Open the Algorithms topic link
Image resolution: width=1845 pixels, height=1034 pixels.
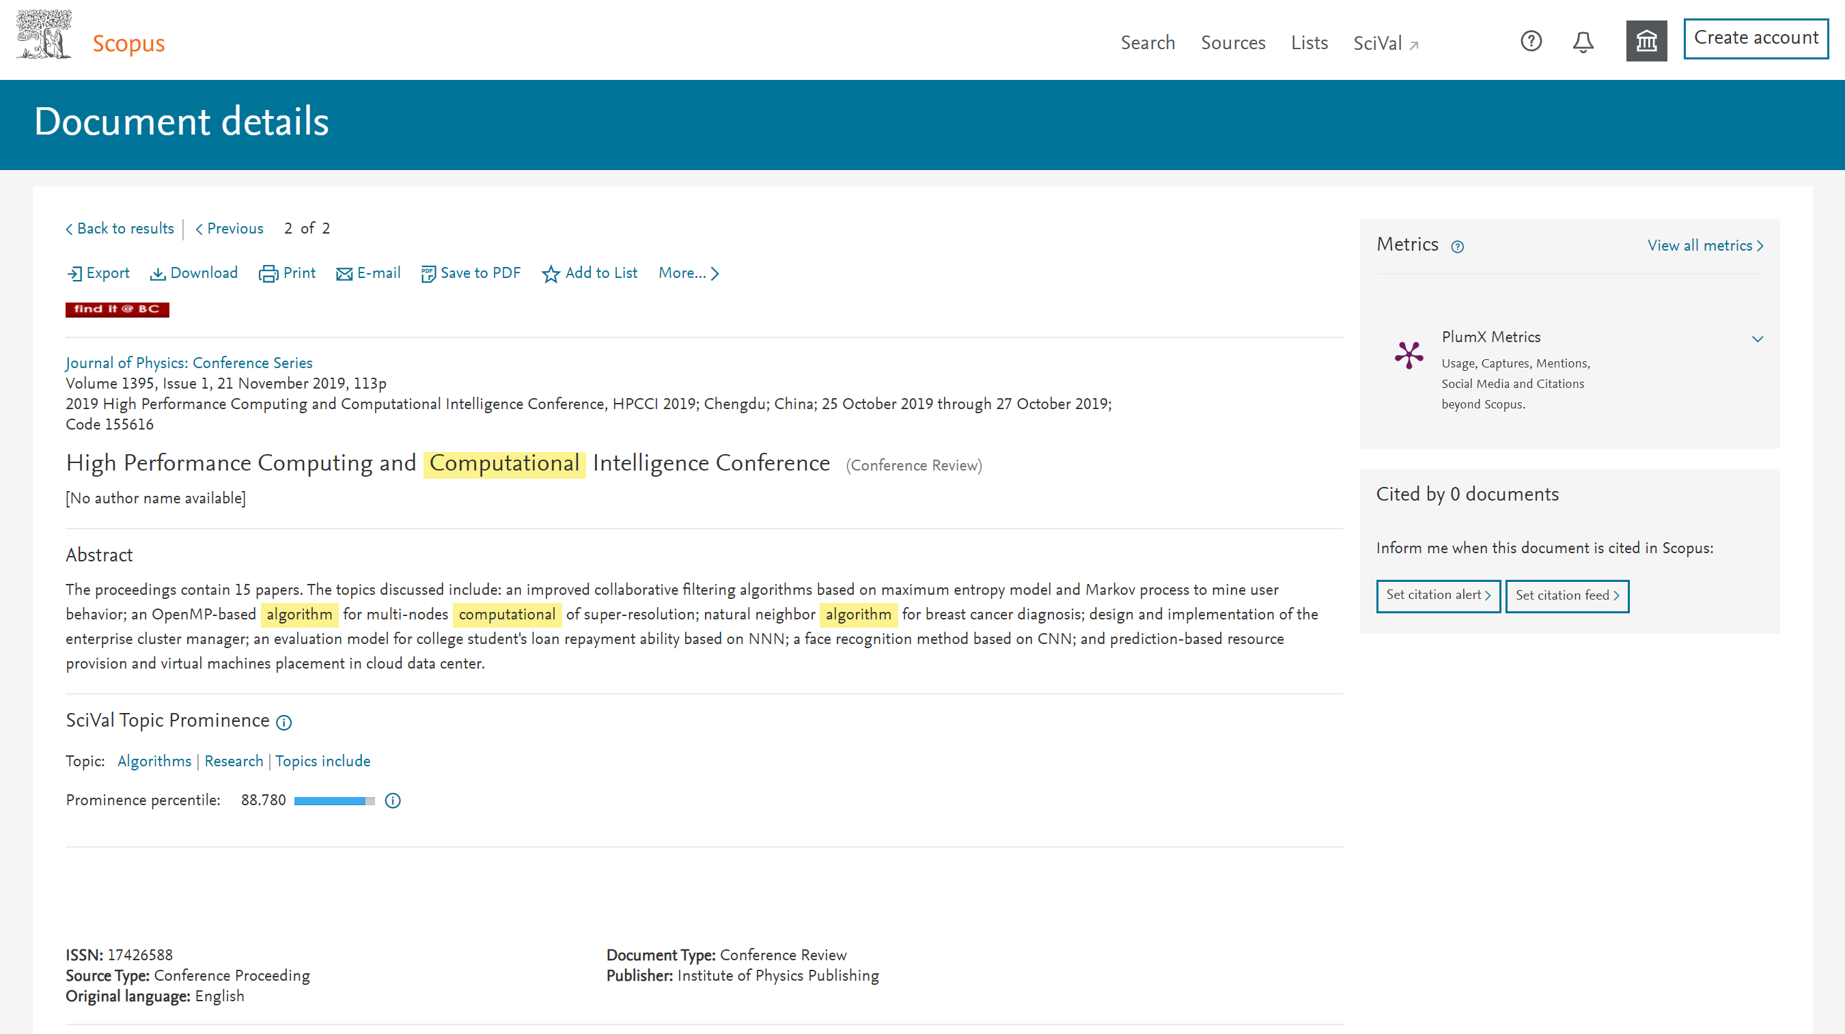click(x=154, y=761)
